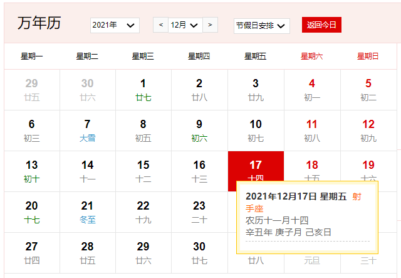The width and height of the screenshot is (401, 278).
Task: Click the 星期一 column header
Action: (32, 56)
